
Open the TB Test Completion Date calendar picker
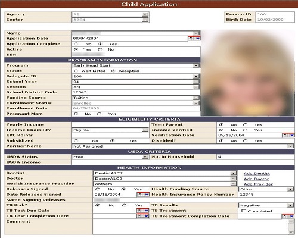143,216
